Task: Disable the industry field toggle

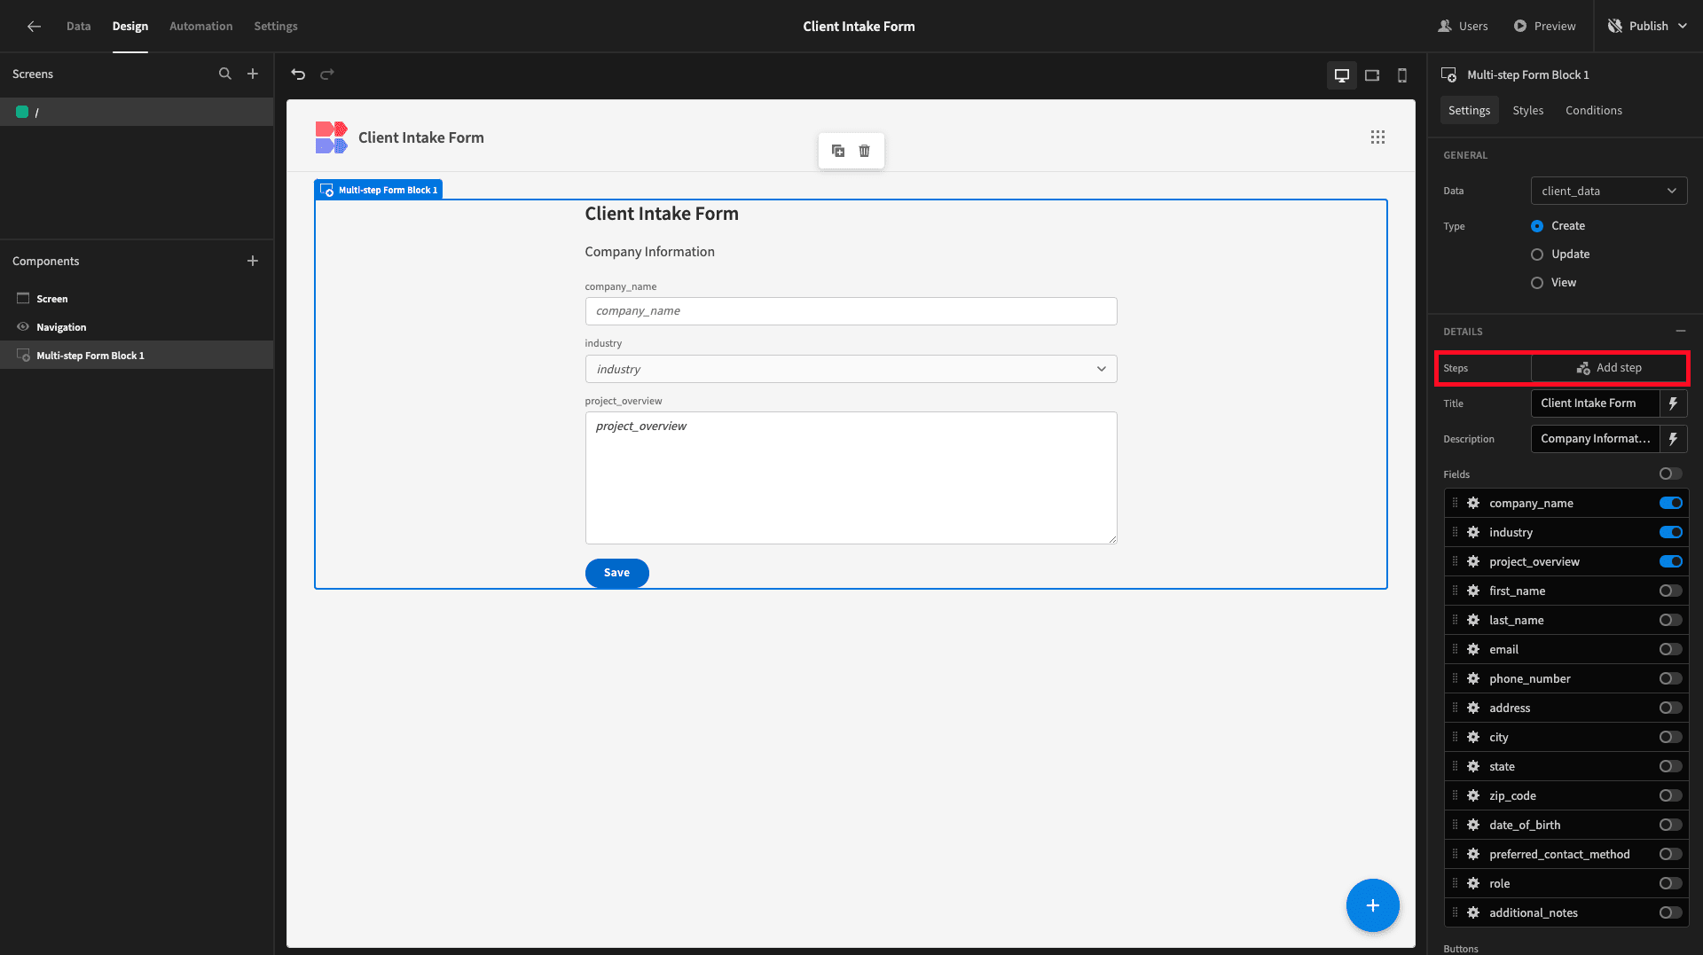Action: 1671,532
